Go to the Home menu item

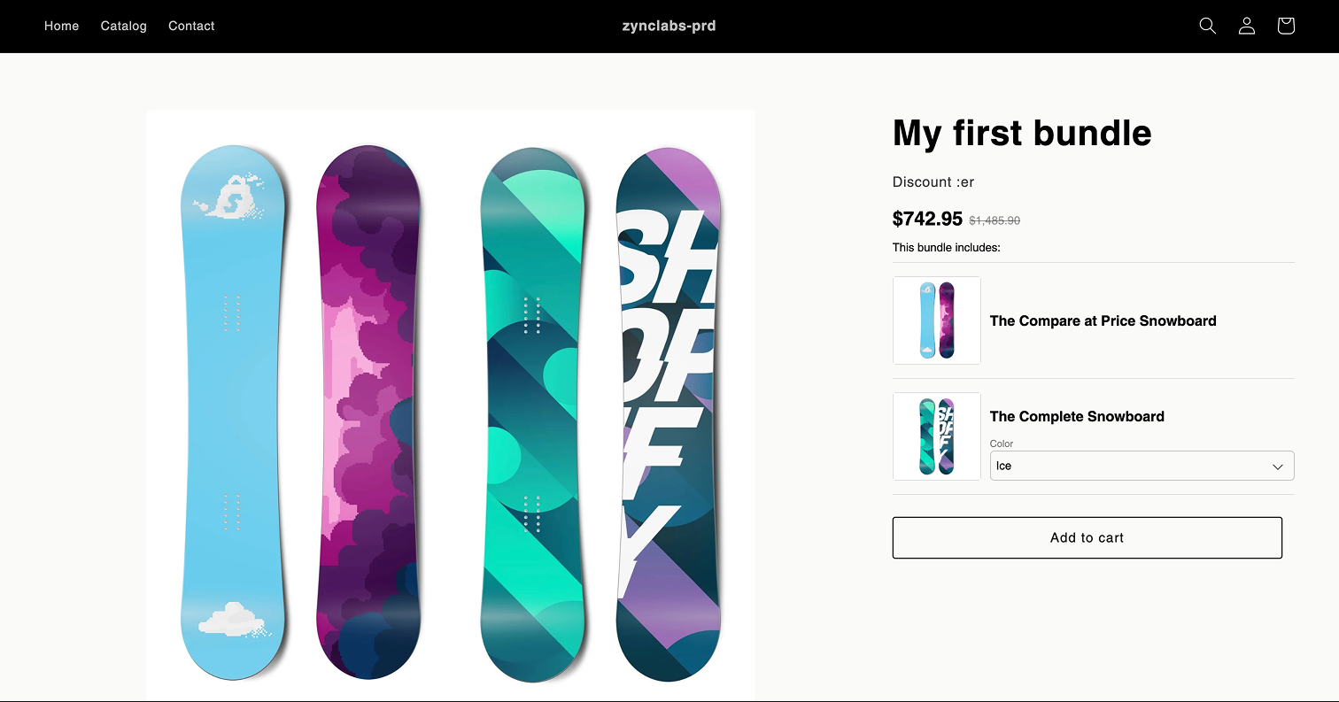point(61,26)
